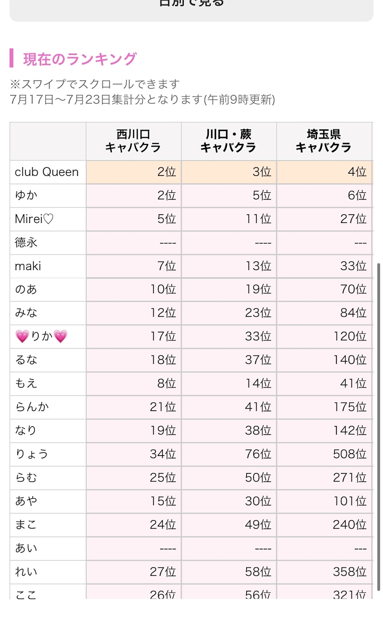The height and width of the screenshot is (625, 383).
Task: Select the れい name cell
Action: pyautogui.click(x=48, y=572)
